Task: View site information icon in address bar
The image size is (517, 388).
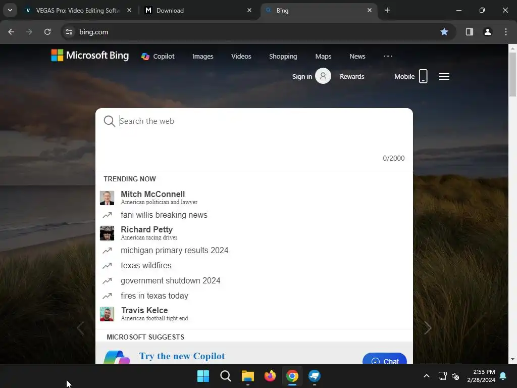Action: 69,32
